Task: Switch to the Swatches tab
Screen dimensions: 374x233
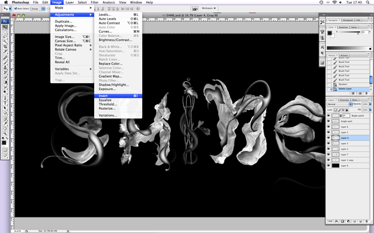Action: point(343,27)
